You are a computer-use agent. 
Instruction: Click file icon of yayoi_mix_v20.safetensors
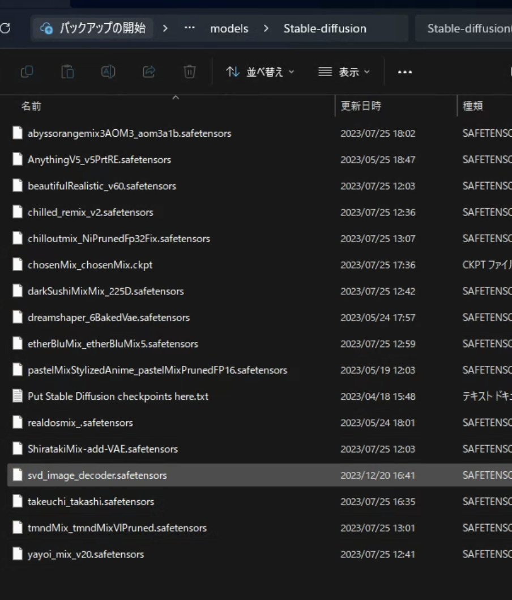[x=18, y=553]
